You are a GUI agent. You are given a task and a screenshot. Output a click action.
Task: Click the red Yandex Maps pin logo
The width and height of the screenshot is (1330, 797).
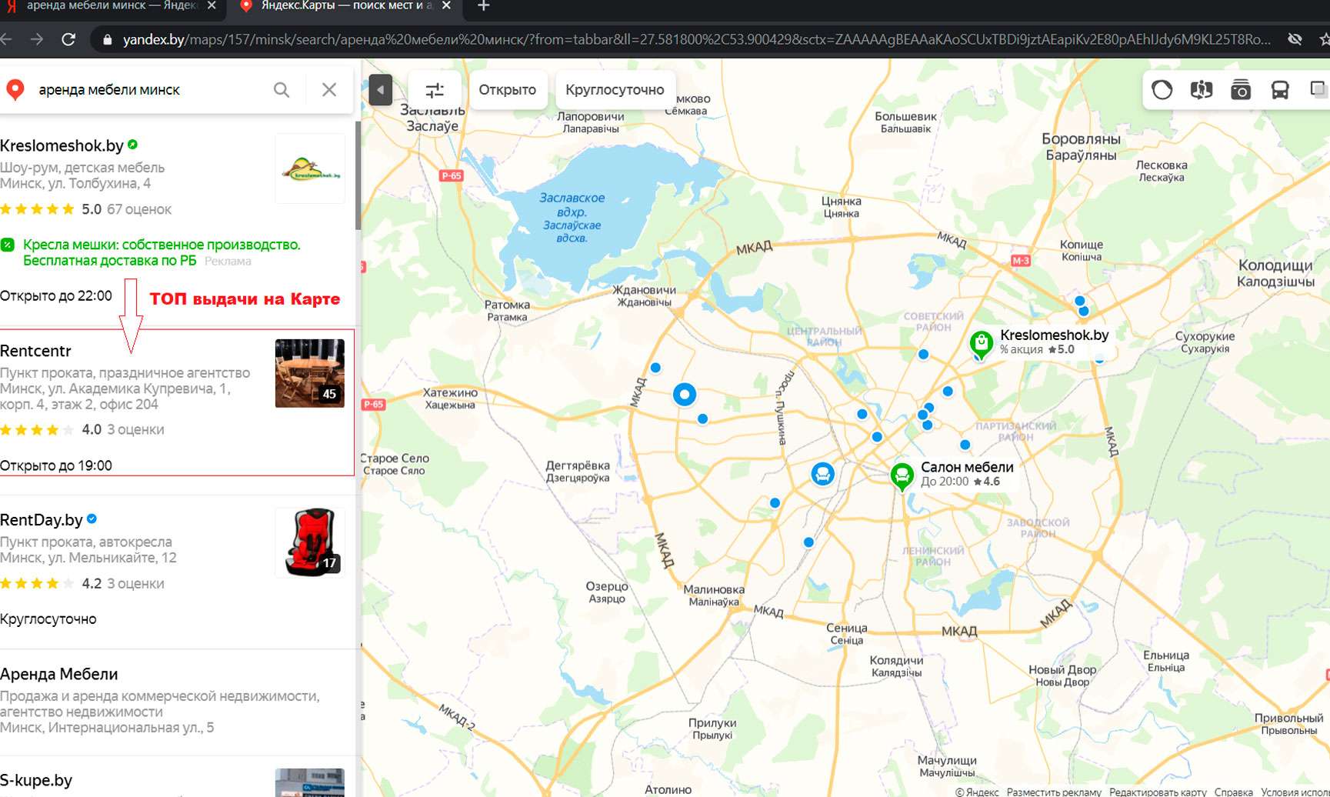coord(15,90)
